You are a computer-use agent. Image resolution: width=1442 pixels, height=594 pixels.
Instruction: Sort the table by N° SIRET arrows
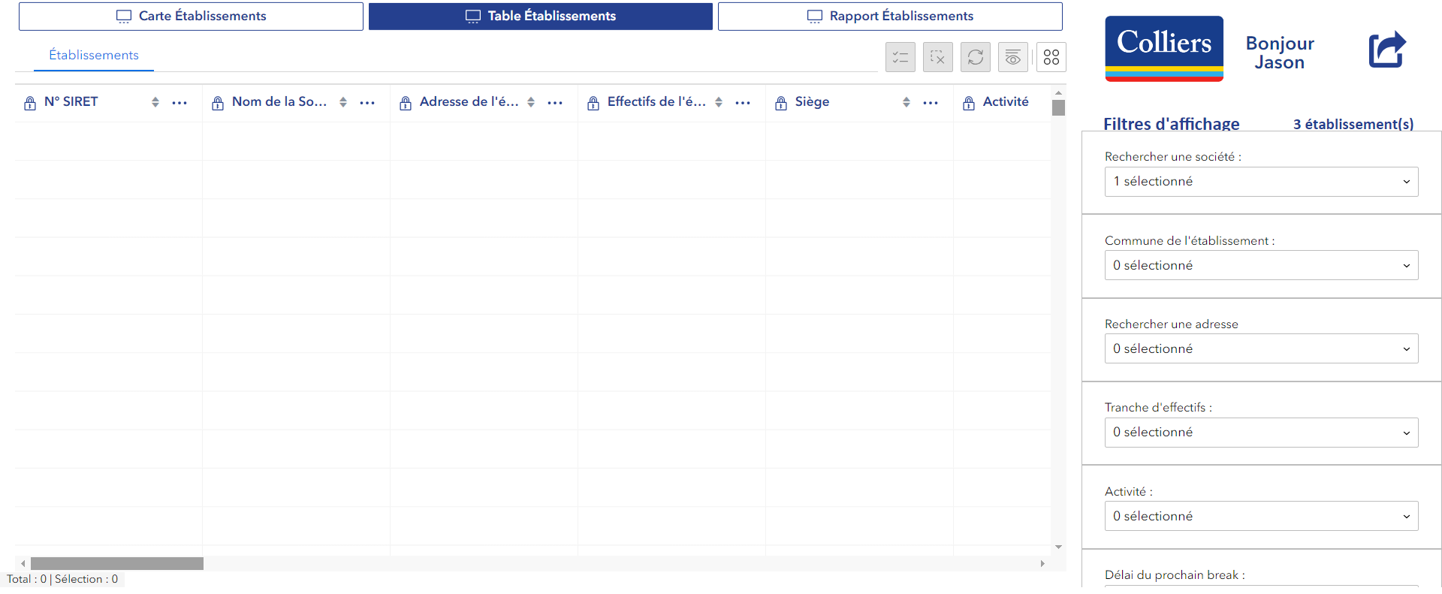(x=155, y=102)
